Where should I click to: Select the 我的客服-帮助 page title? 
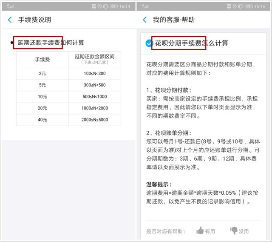(x=174, y=20)
